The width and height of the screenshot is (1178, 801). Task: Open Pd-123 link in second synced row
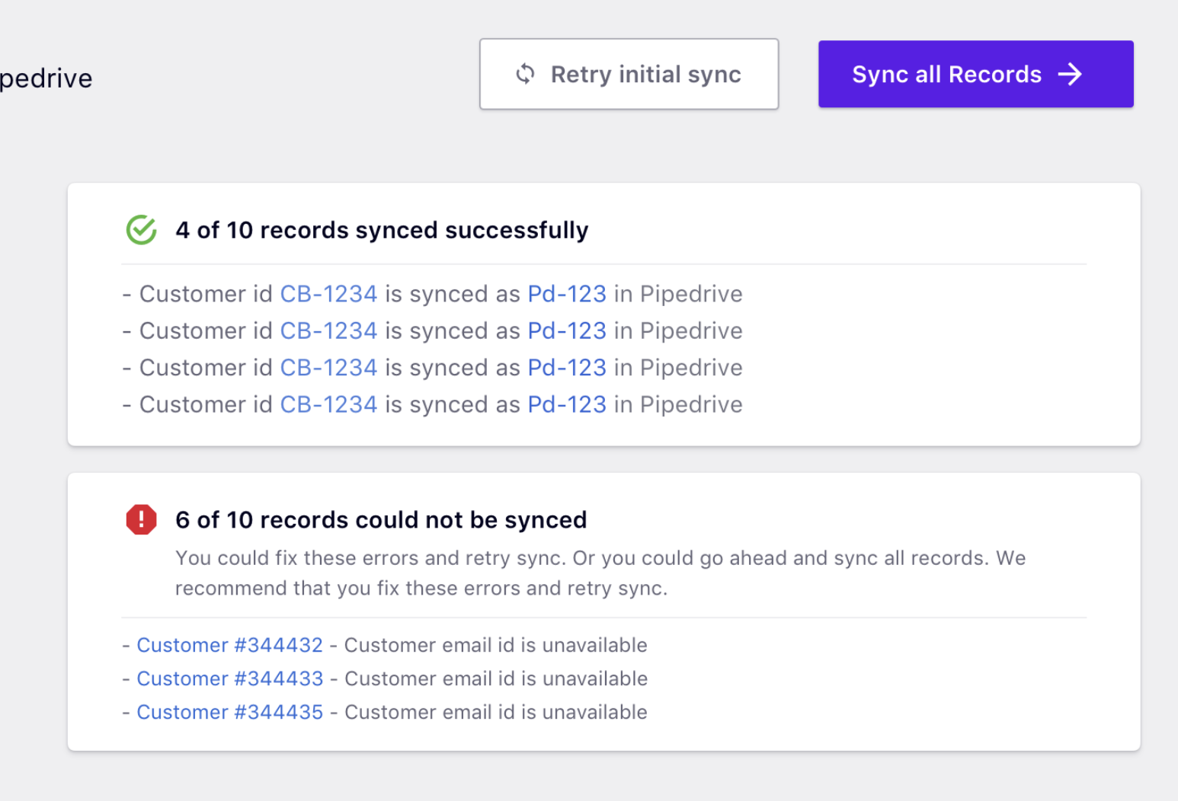click(x=567, y=330)
